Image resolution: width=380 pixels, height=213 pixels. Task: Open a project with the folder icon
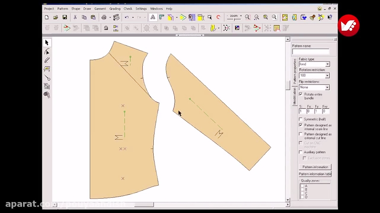55,17
